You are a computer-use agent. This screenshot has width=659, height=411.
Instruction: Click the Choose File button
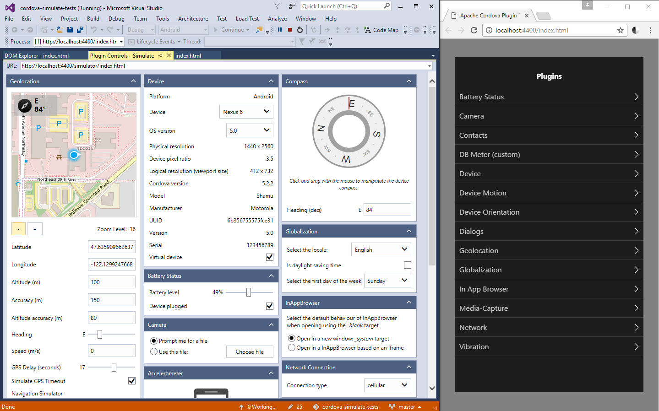(250, 352)
